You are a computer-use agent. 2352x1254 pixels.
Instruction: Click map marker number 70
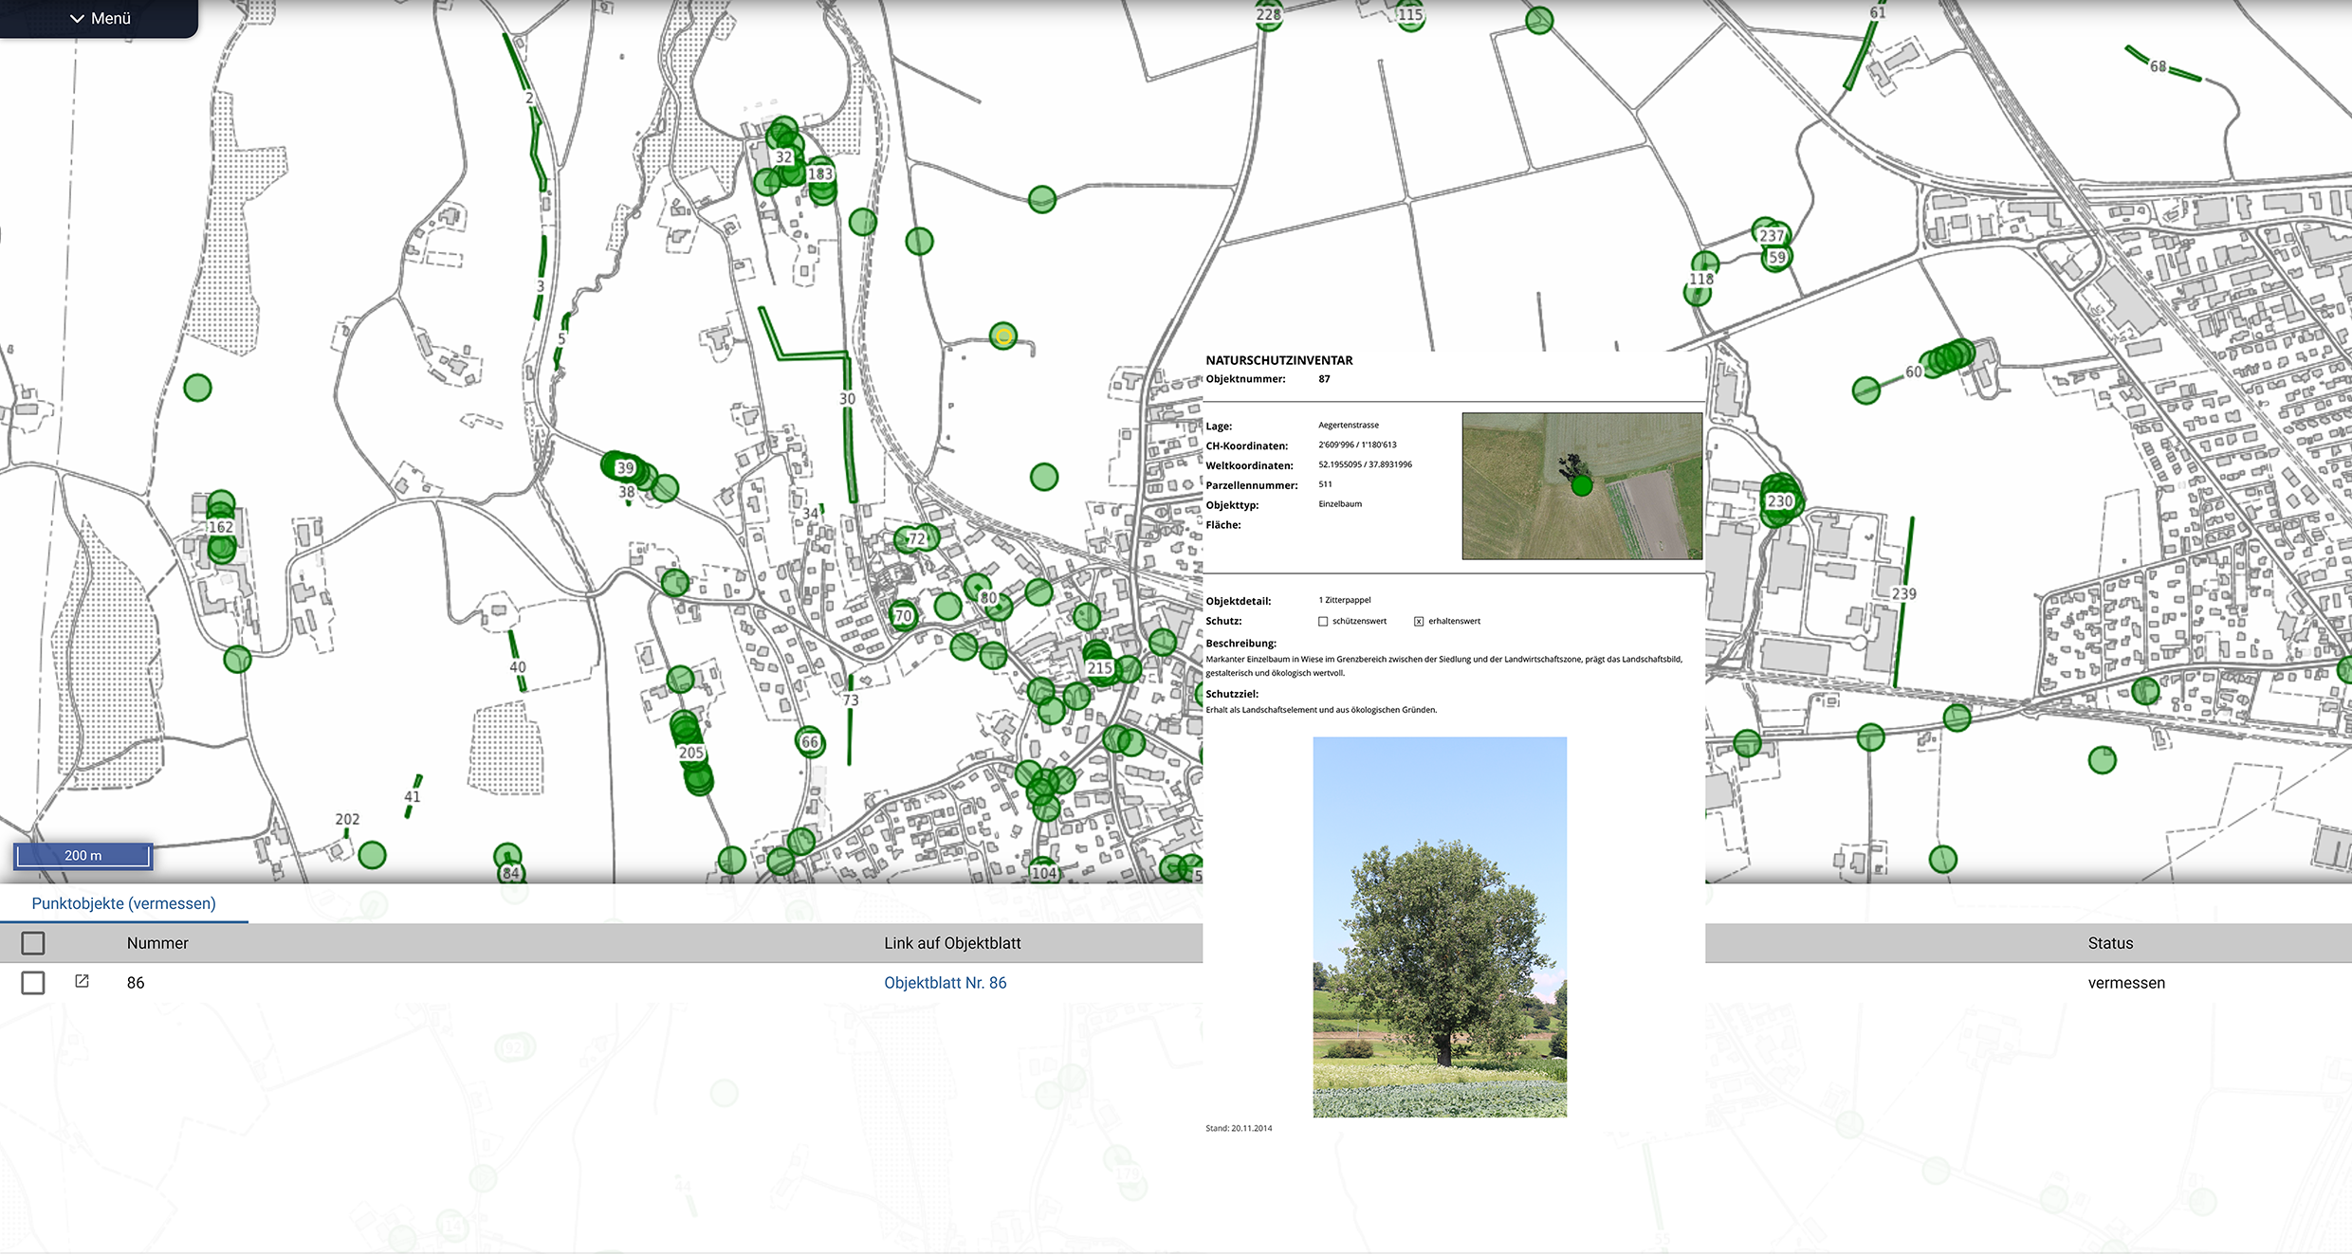pos(903,616)
